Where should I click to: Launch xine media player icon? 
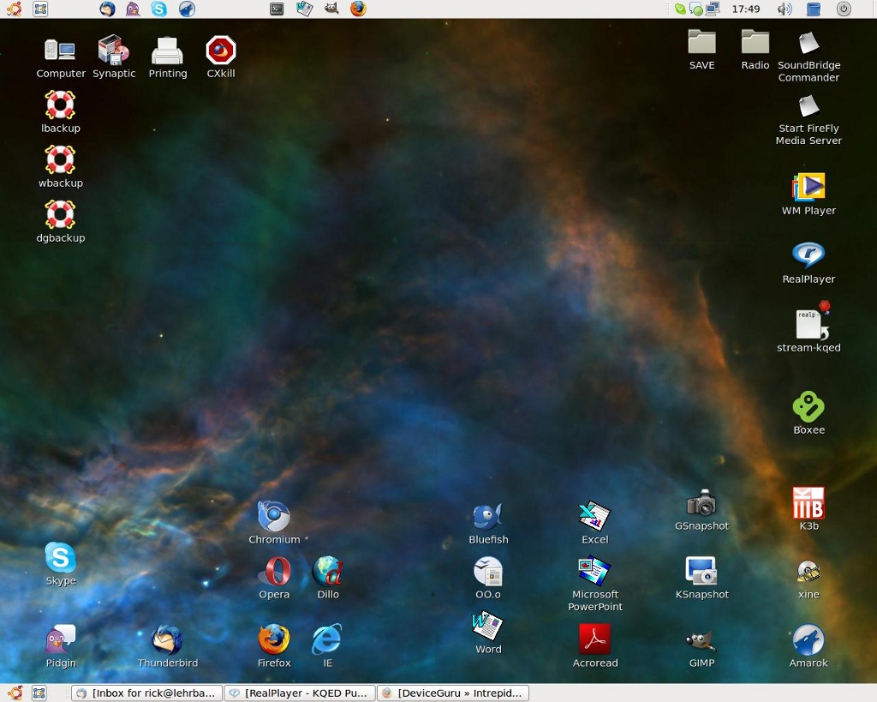pyautogui.click(x=808, y=572)
